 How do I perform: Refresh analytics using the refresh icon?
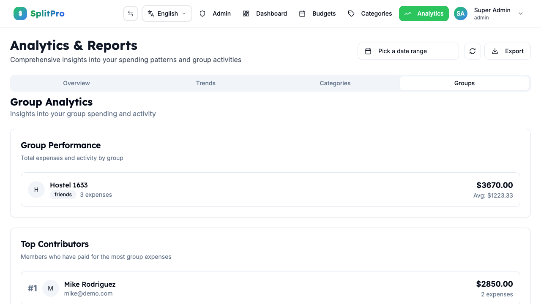coord(472,51)
